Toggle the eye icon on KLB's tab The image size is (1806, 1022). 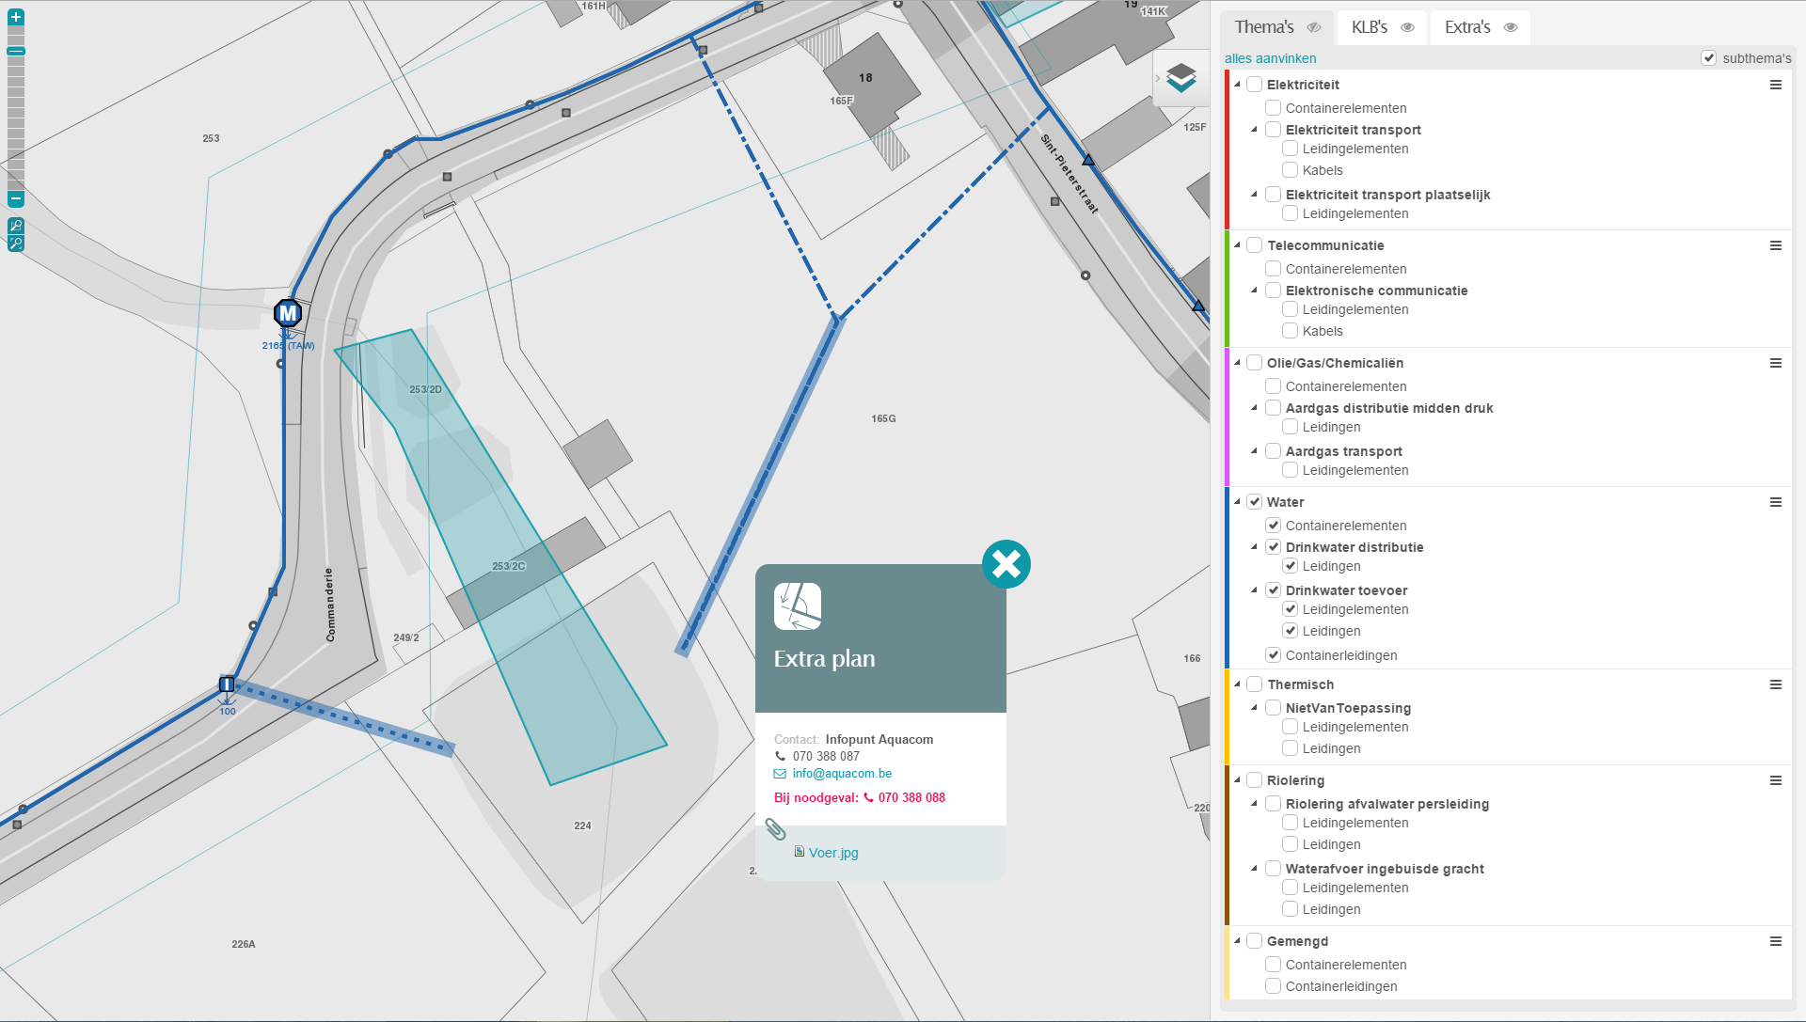coord(1408,27)
